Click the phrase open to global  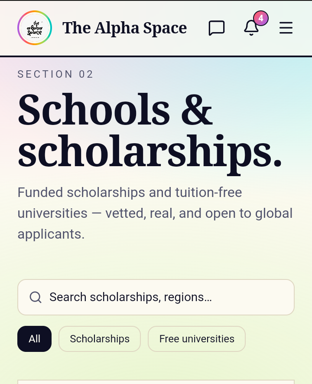click(x=249, y=213)
